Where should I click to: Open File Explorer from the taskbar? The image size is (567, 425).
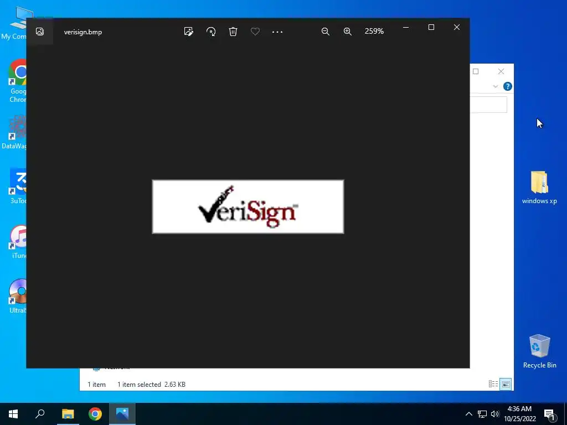[68, 414]
